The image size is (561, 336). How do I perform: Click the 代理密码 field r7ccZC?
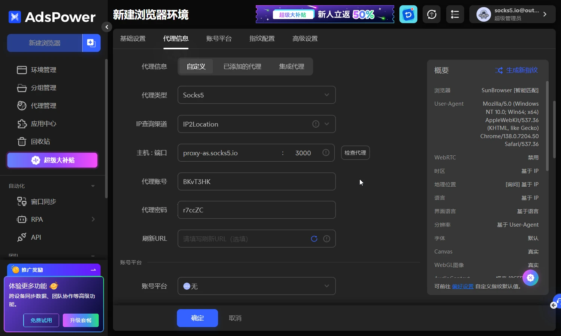click(x=257, y=210)
